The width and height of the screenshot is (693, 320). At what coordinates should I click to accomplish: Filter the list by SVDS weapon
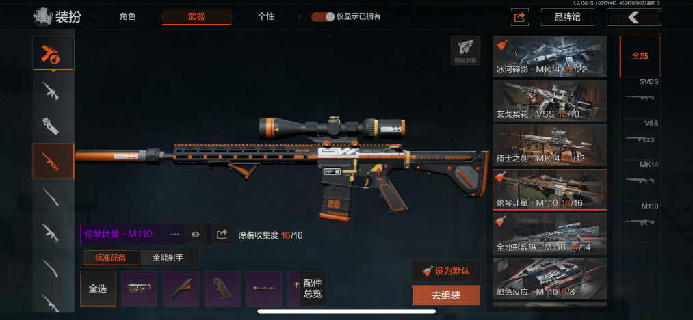coord(640,92)
